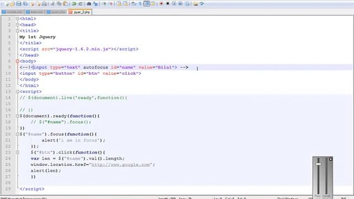354x199 pixels.
Task: Save the current file using the Save icon
Action: pos(19,4)
